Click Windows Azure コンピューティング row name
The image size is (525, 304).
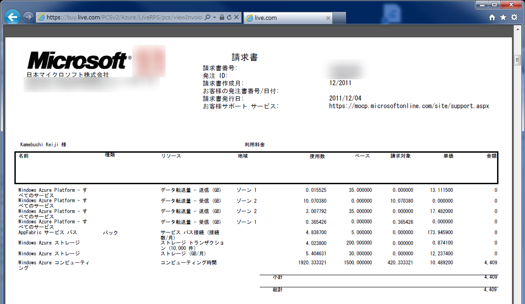pyautogui.click(x=54, y=265)
